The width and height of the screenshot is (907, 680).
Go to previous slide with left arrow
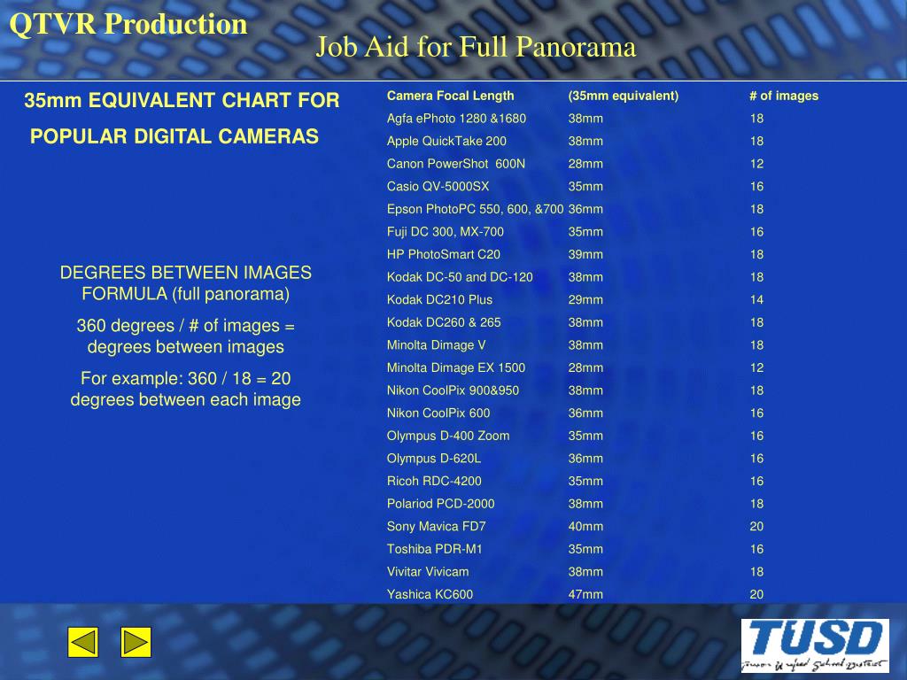click(x=82, y=643)
